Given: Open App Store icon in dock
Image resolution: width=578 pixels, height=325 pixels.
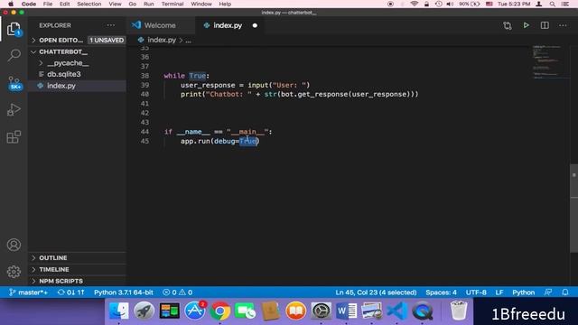Looking at the screenshot, I should (195, 311).
